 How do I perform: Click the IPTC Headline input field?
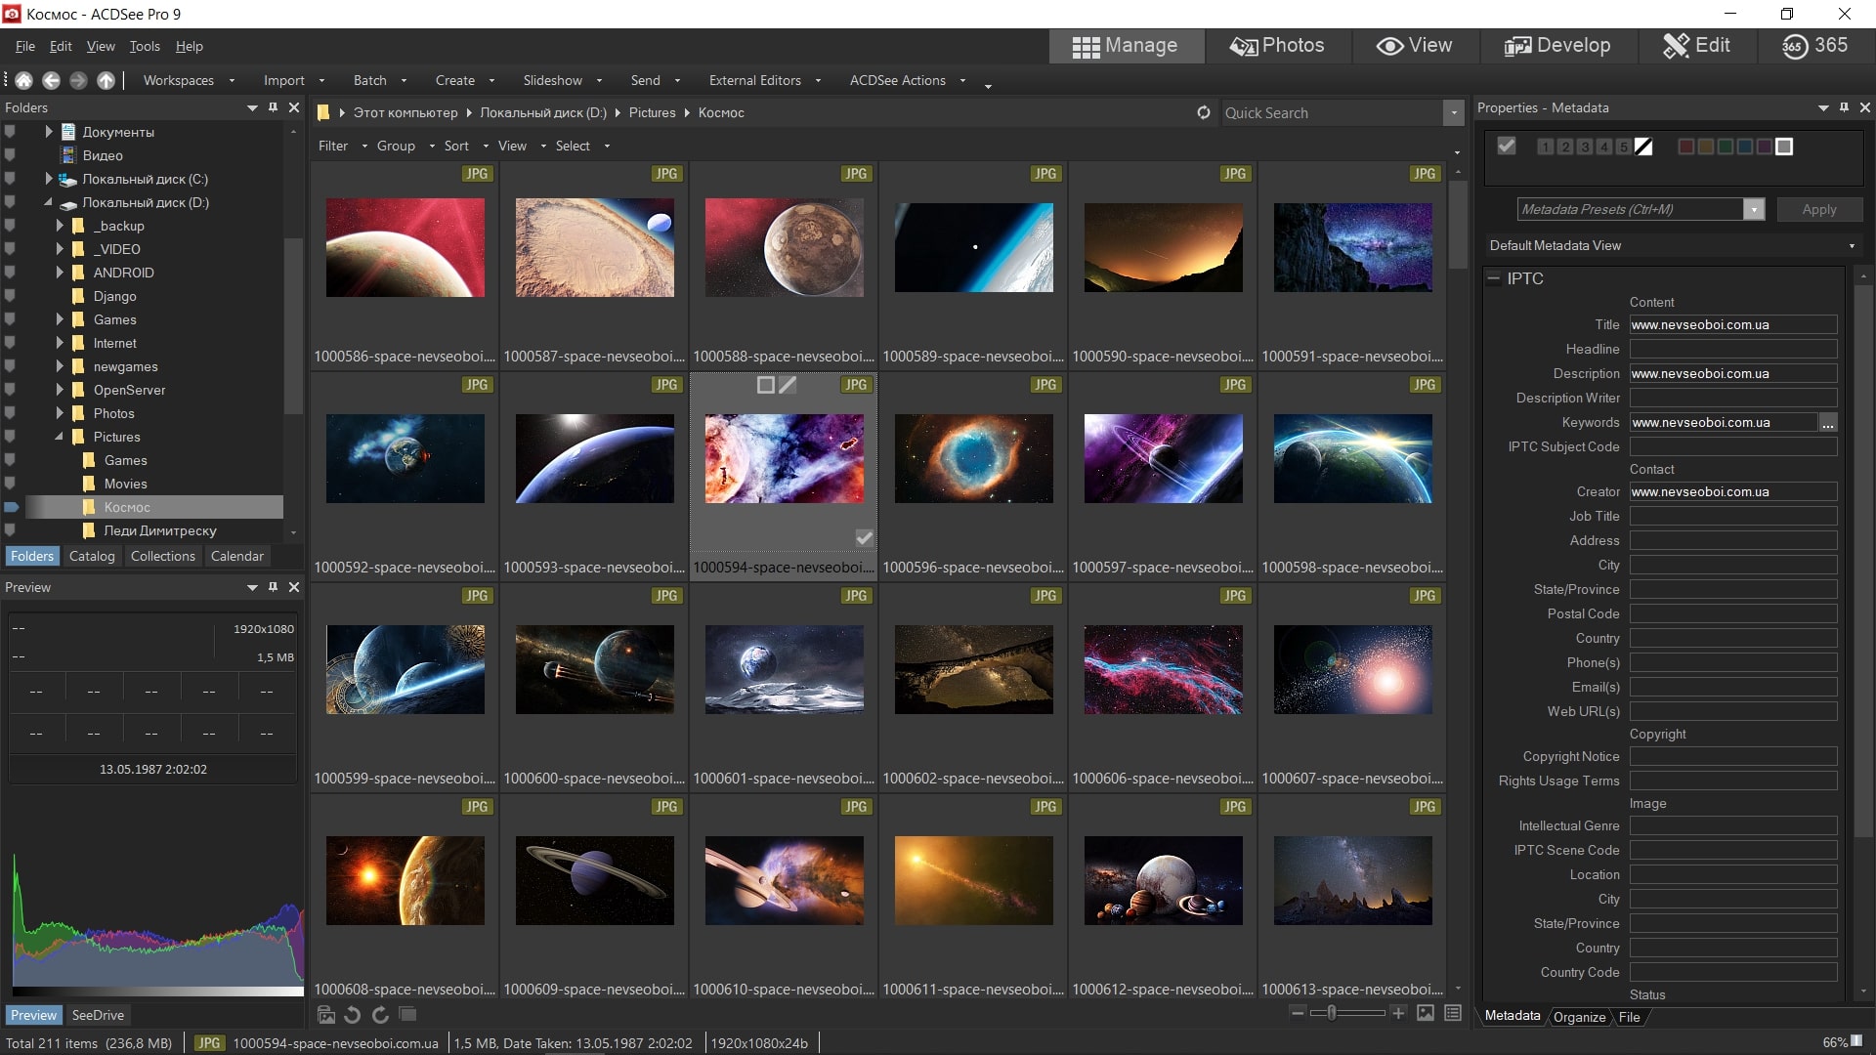[1732, 349]
